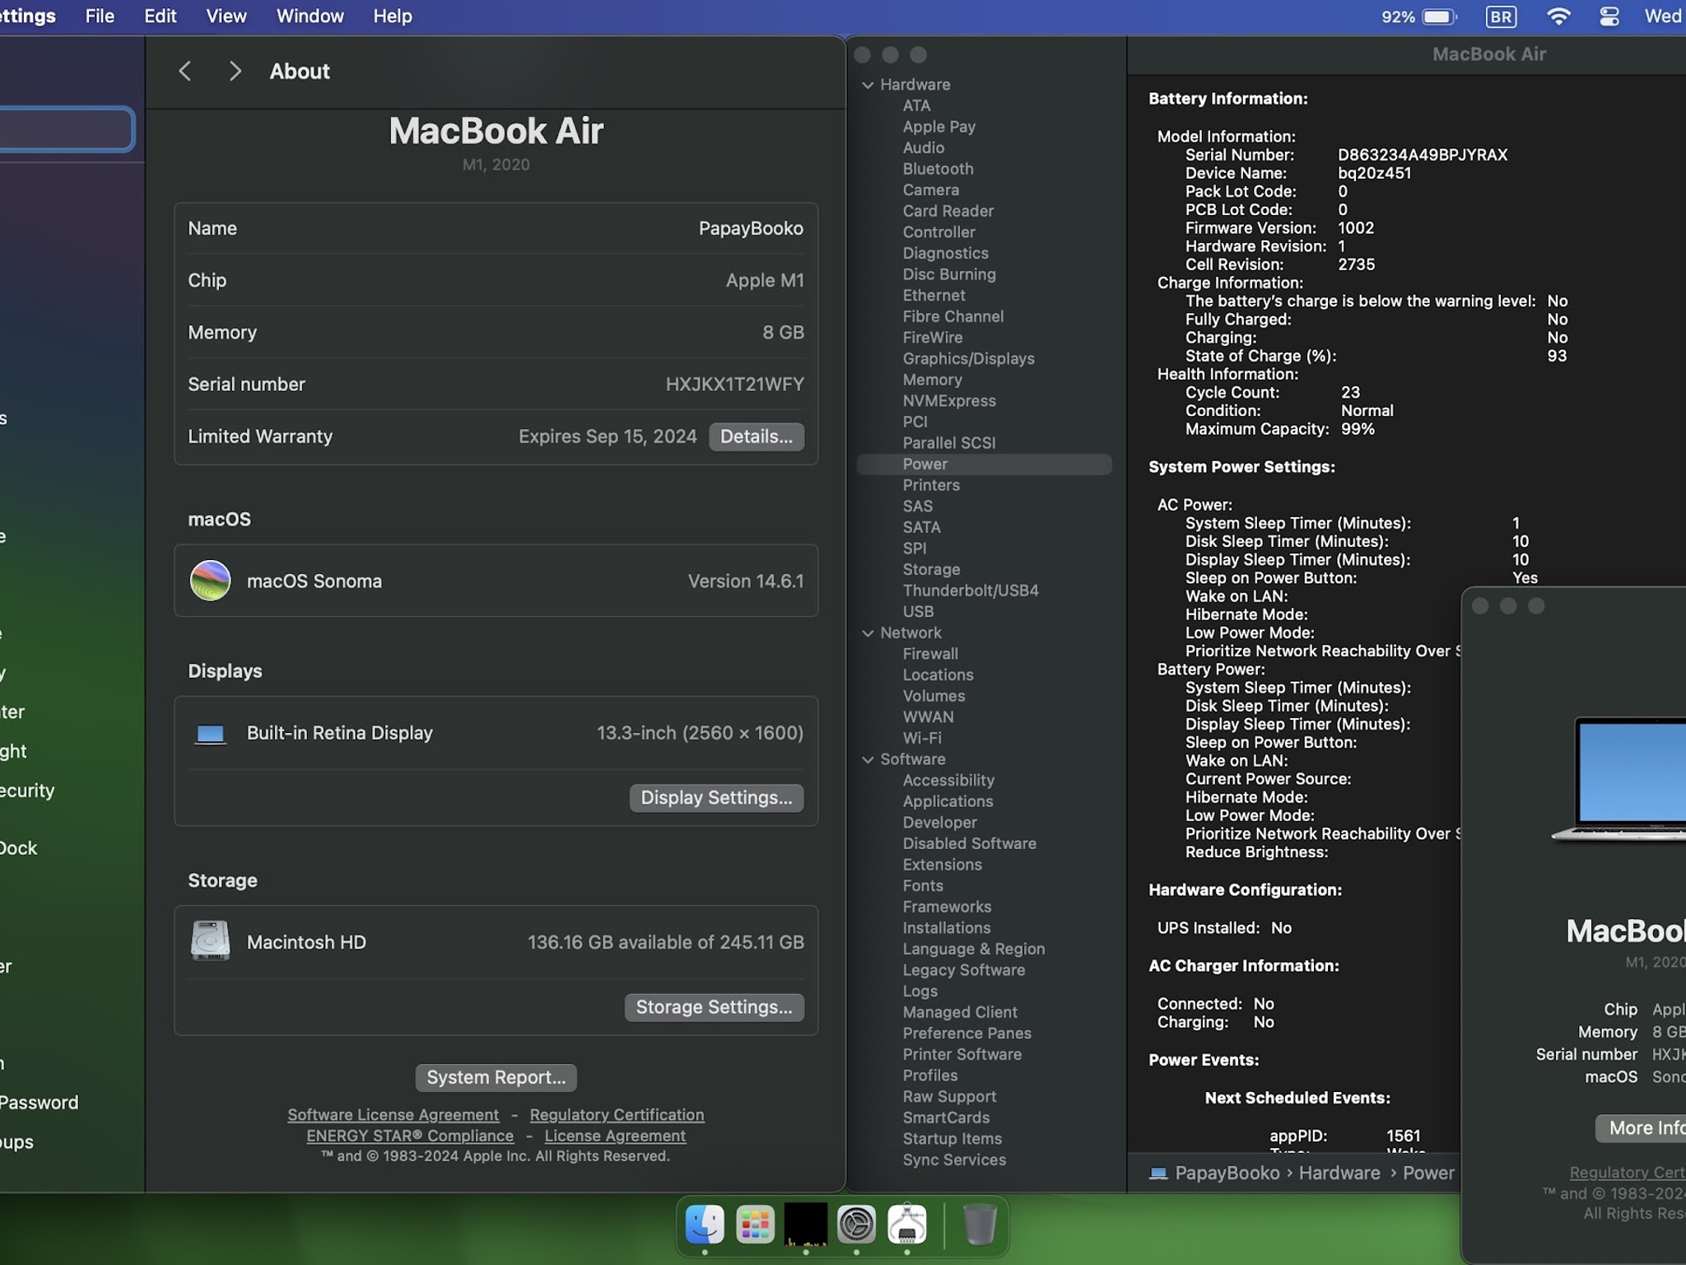Select Camera in the Hardware list
The width and height of the screenshot is (1686, 1265).
tap(930, 189)
